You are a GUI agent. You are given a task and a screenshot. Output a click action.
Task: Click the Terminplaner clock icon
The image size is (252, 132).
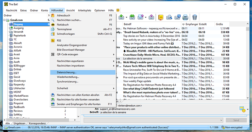coord(53,29)
